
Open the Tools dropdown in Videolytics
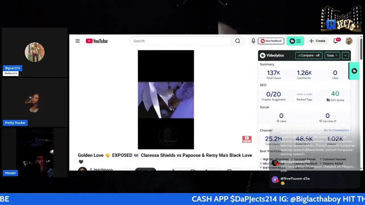tap(332, 56)
